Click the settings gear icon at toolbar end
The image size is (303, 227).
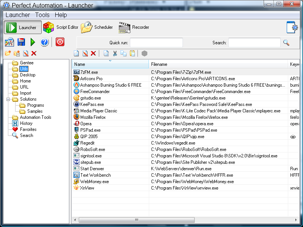click(x=292, y=27)
